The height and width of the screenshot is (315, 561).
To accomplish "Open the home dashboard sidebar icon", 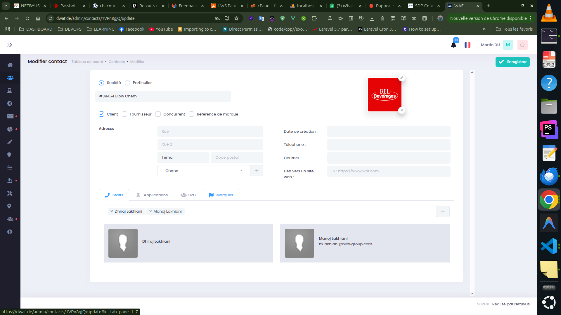I will click(10, 65).
